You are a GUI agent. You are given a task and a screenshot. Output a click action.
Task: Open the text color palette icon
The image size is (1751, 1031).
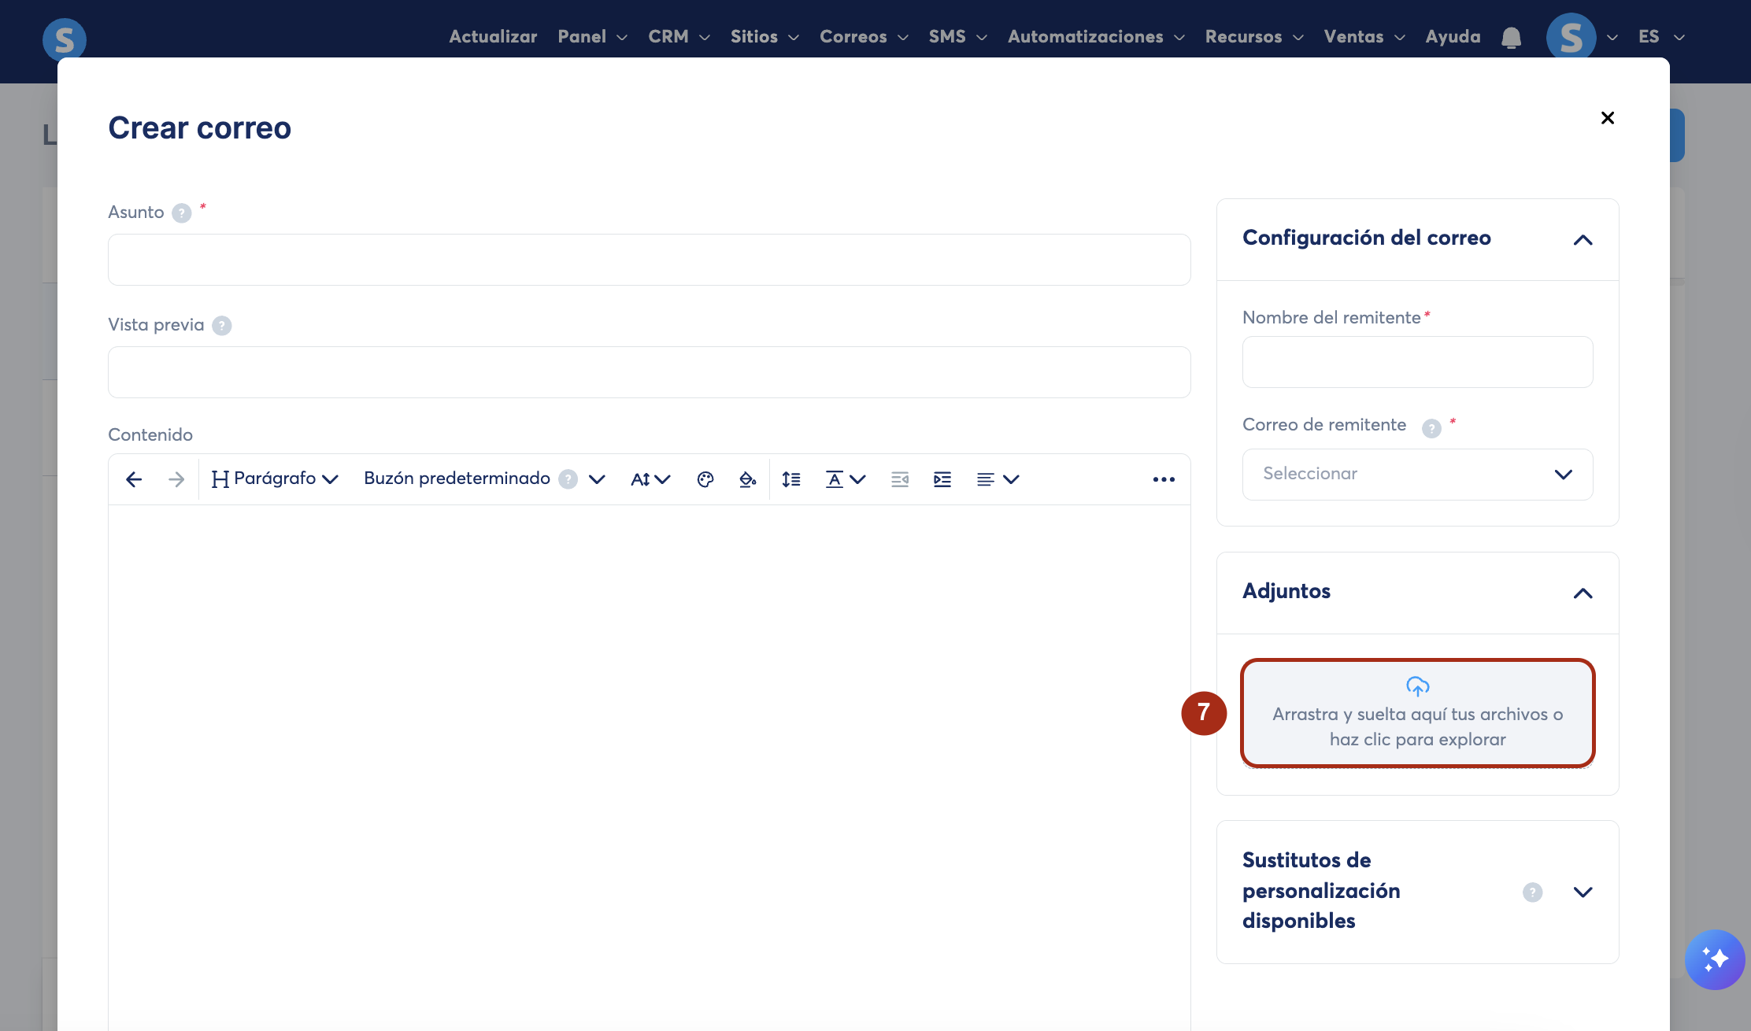[x=705, y=479]
